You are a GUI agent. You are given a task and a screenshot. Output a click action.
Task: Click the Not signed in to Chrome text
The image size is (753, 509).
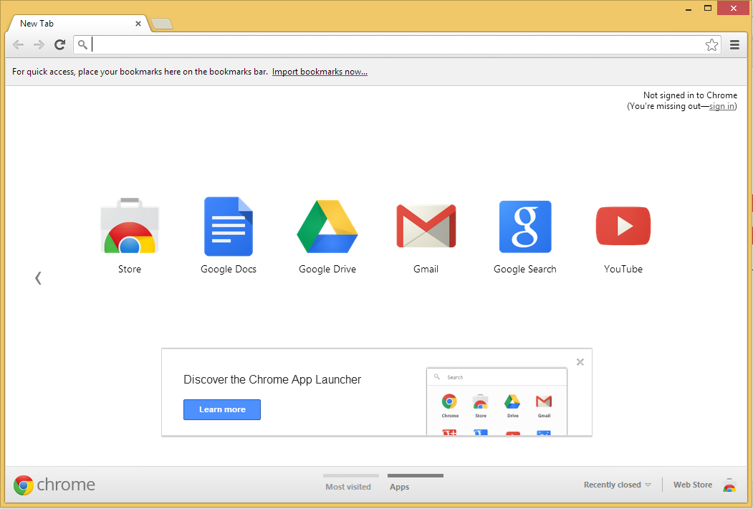click(x=690, y=95)
